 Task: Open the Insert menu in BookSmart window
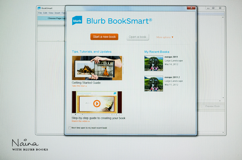[57, 13]
